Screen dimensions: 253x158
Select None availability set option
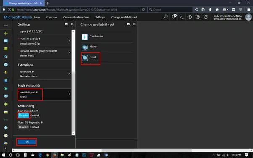[107, 47]
